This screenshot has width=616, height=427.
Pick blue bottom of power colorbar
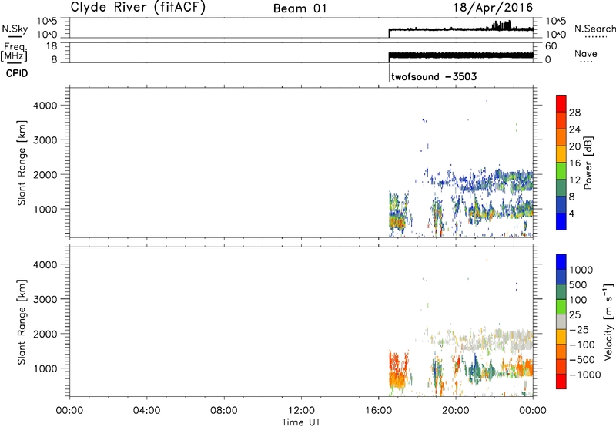click(x=561, y=221)
